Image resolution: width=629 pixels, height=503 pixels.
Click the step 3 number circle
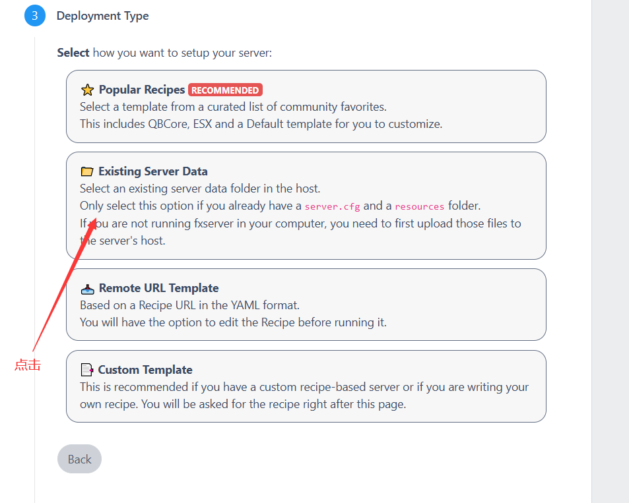(34, 16)
